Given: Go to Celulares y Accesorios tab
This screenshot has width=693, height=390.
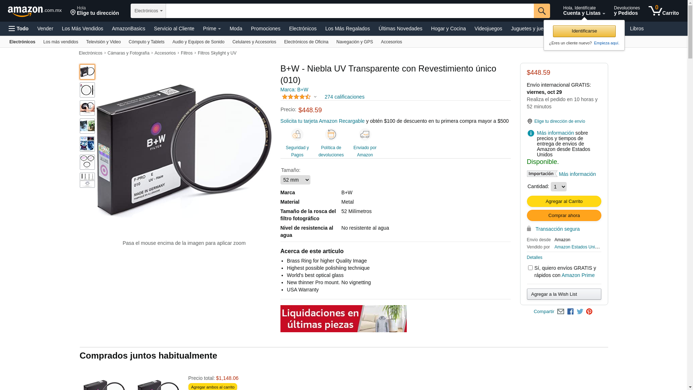Looking at the screenshot, I should pos(254,42).
